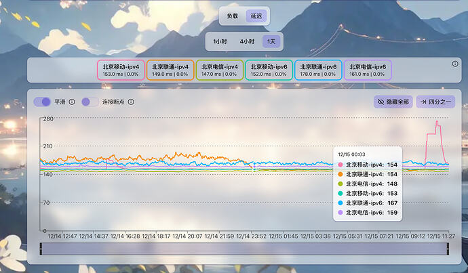468x273 pixels.
Task: Switch to the 负载 tab
Action: point(232,16)
